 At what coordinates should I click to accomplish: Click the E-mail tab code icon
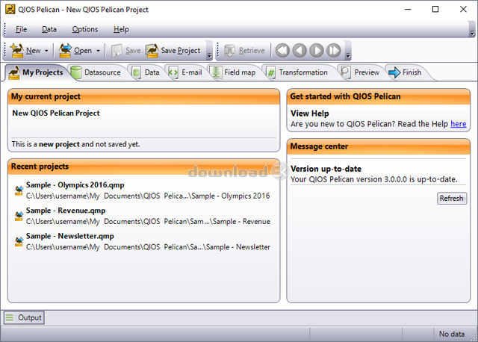173,72
